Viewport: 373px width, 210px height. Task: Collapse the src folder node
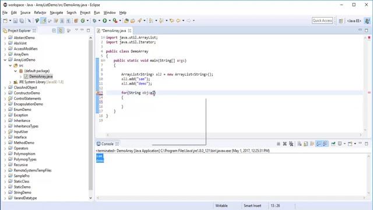(x=10, y=65)
